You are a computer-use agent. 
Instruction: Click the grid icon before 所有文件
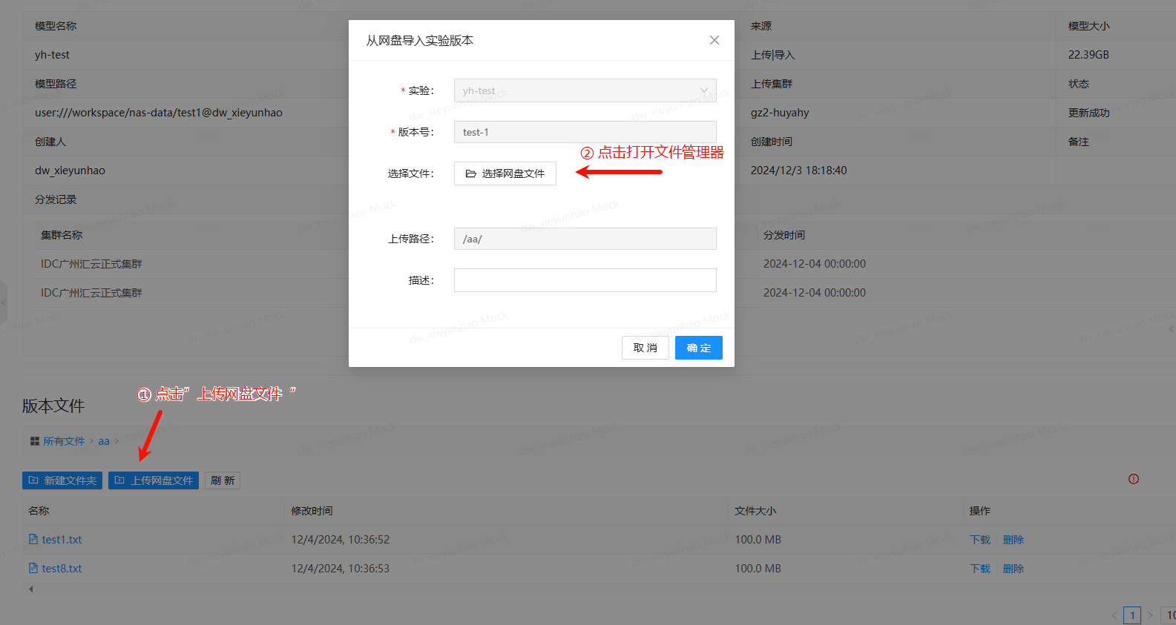pyautogui.click(x=35, y=441)
